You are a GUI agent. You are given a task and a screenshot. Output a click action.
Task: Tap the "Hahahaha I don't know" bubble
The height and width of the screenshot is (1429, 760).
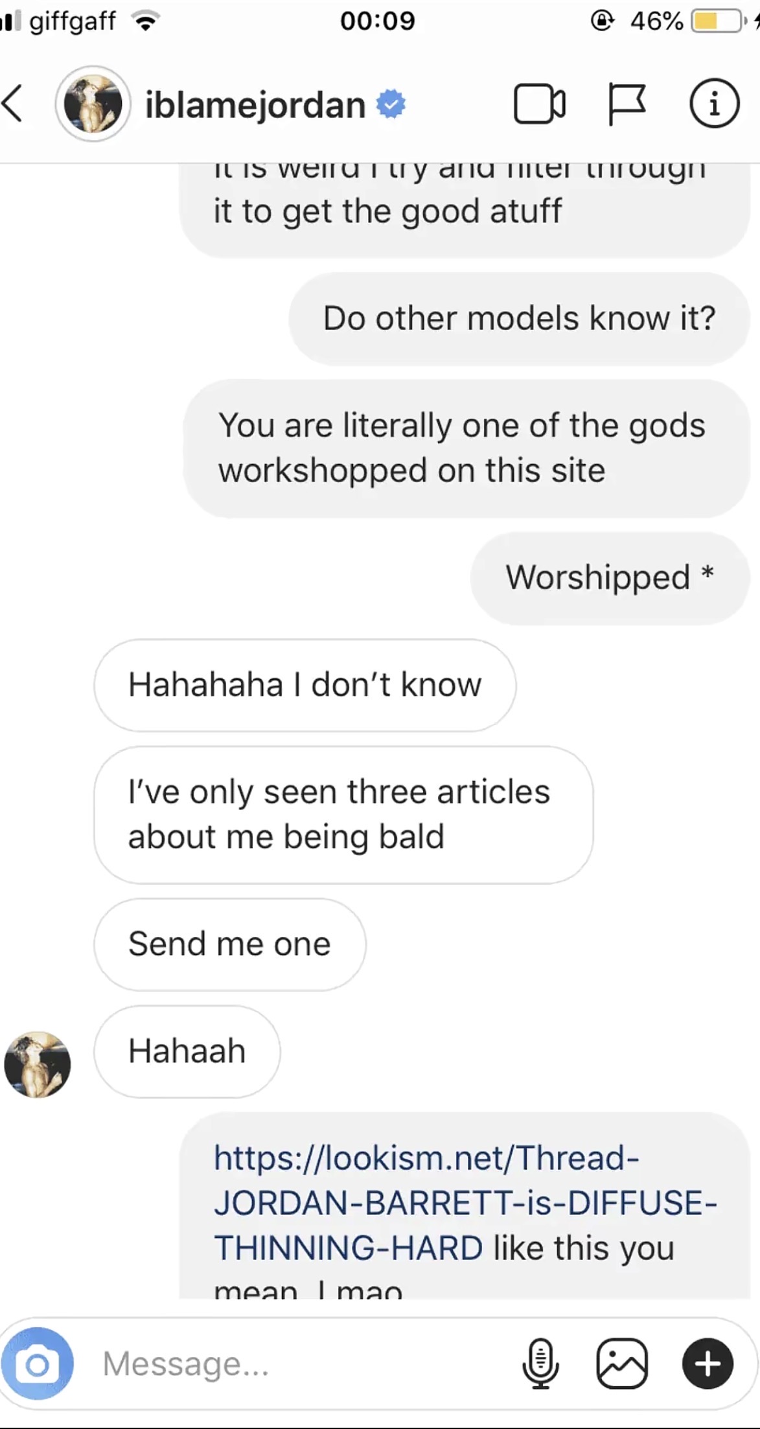pyautogui.click(x=305, y=685)
